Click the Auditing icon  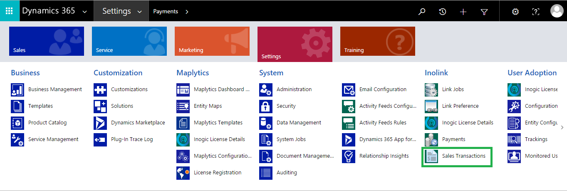pyautogui.click(x=266, y=173)
